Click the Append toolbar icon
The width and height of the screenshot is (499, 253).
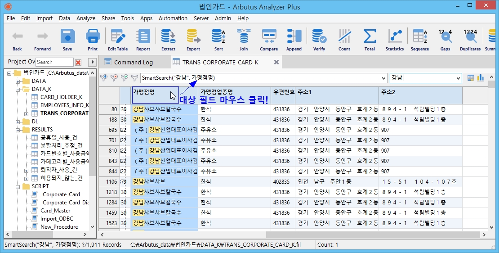pyautogui.click(x=294, y=40)
